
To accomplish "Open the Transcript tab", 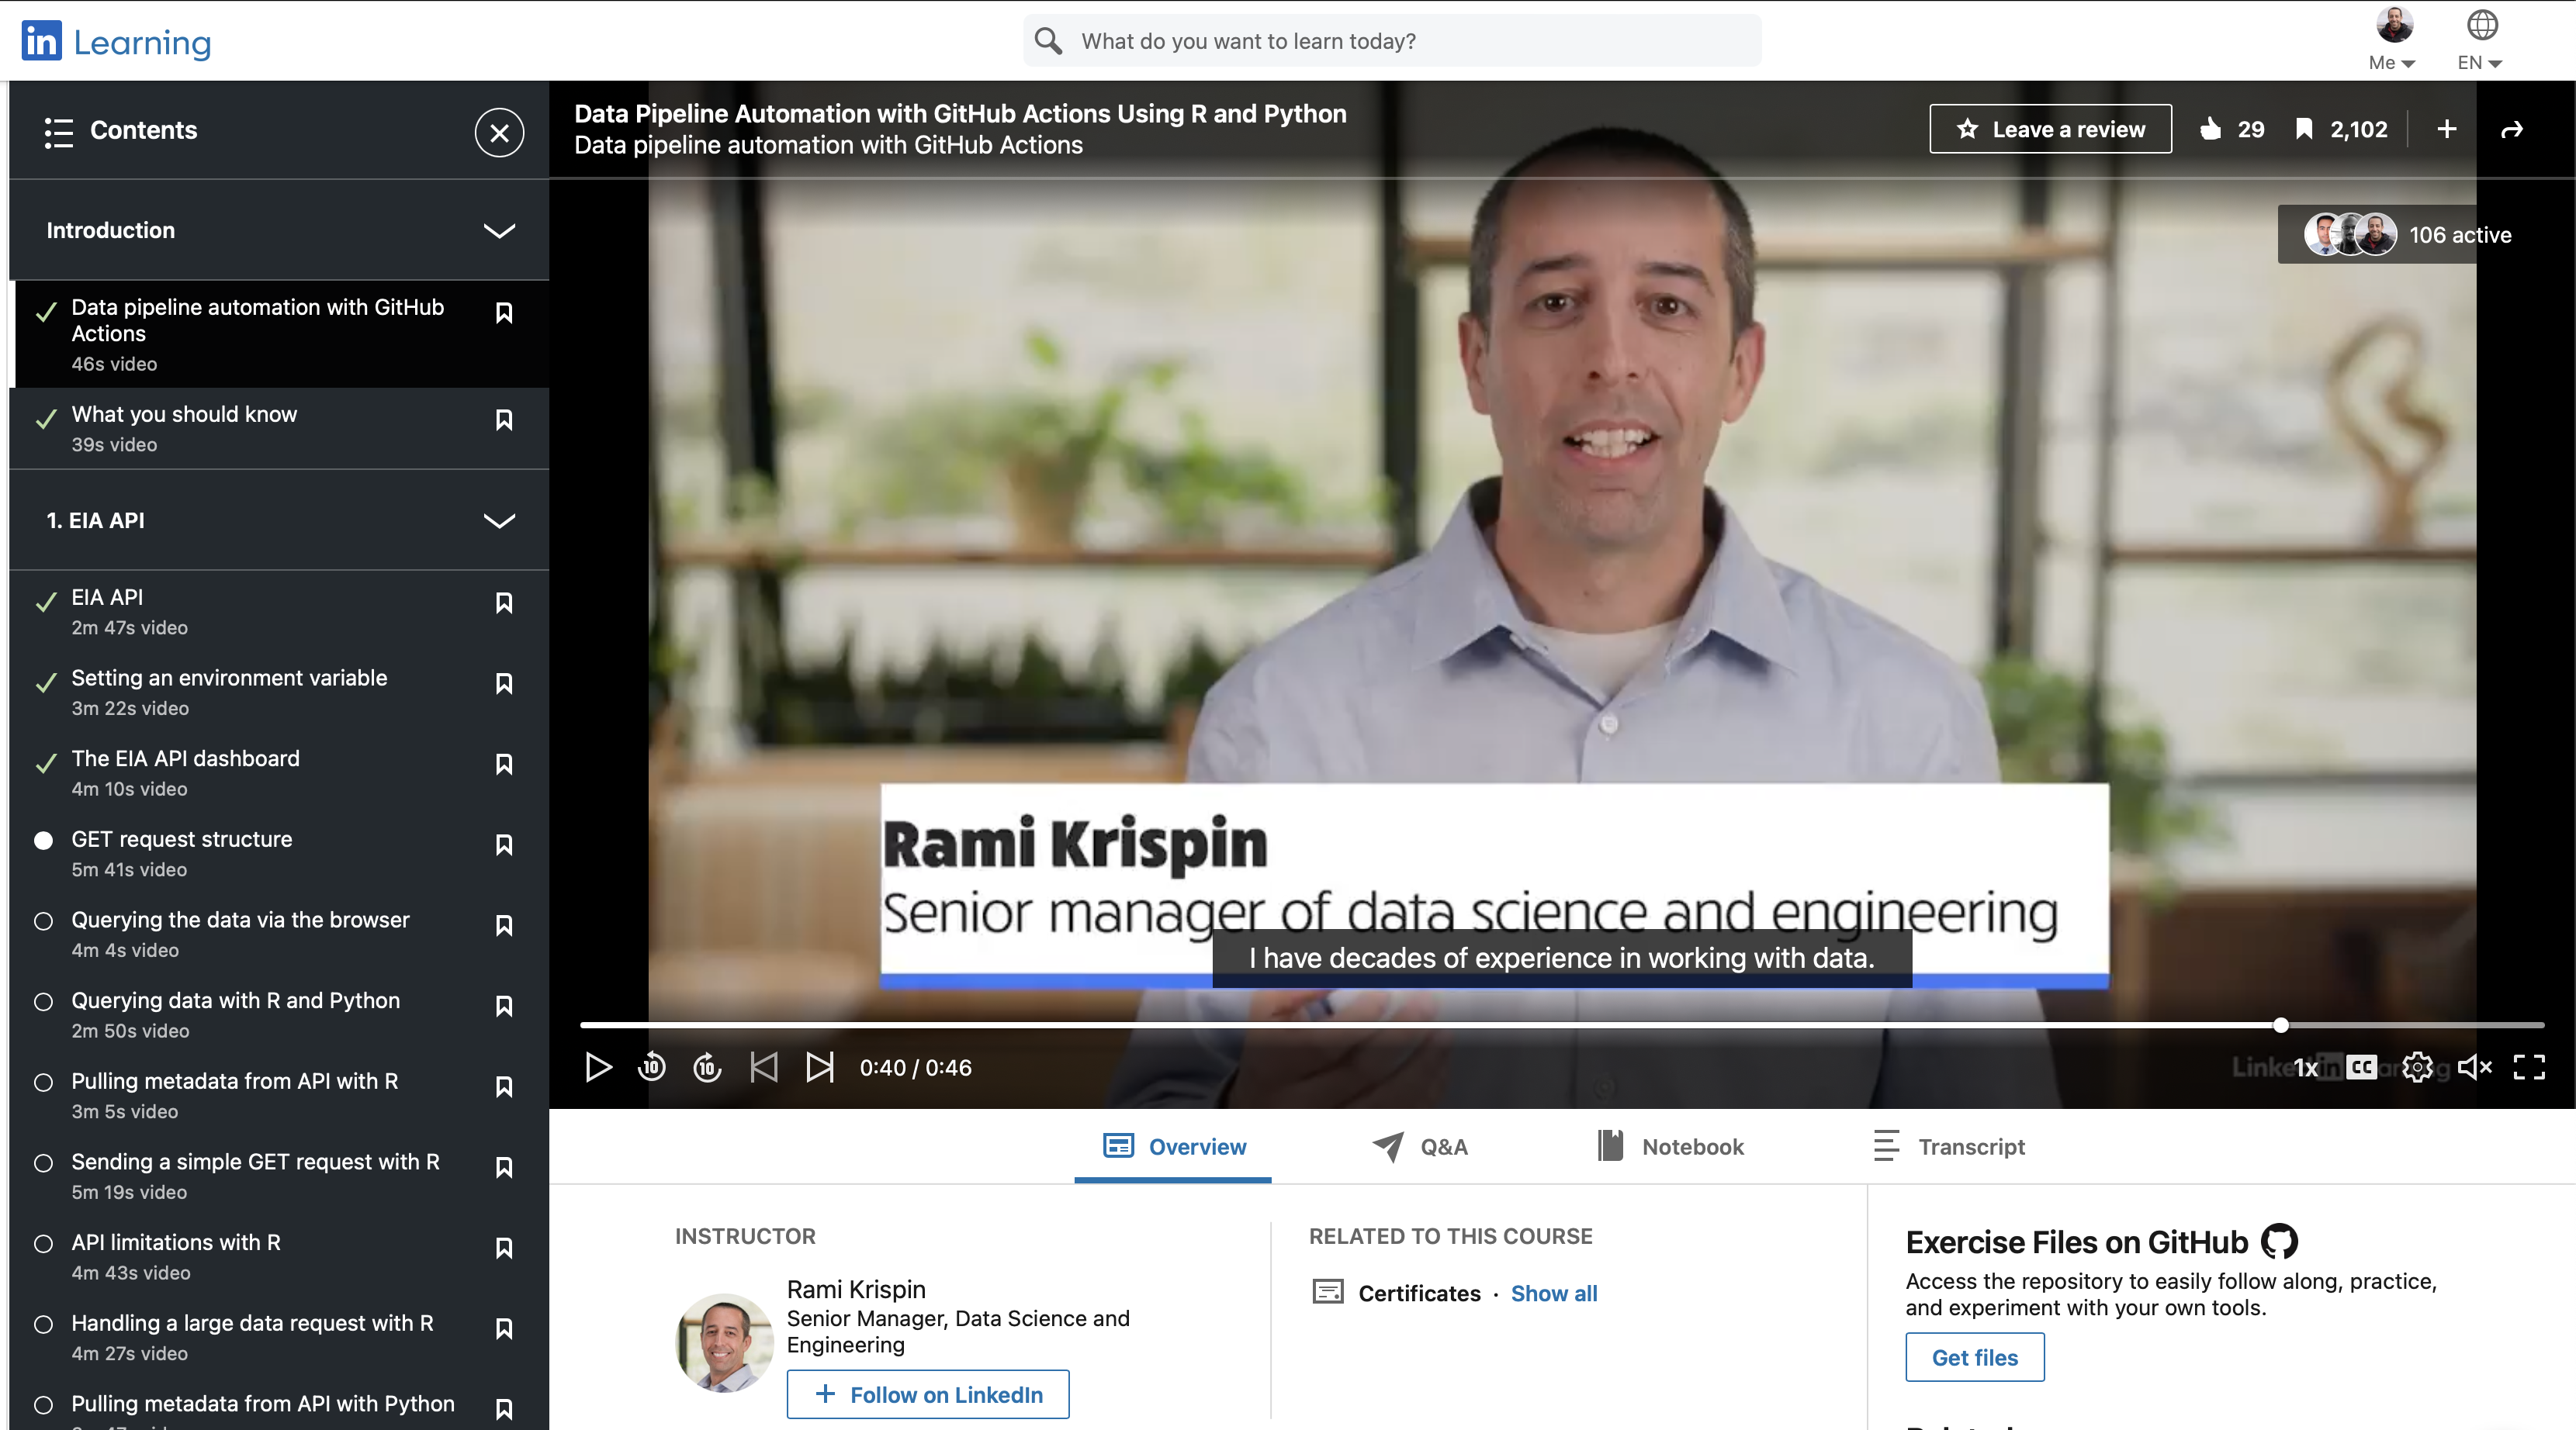I will click(1949, 1147).
